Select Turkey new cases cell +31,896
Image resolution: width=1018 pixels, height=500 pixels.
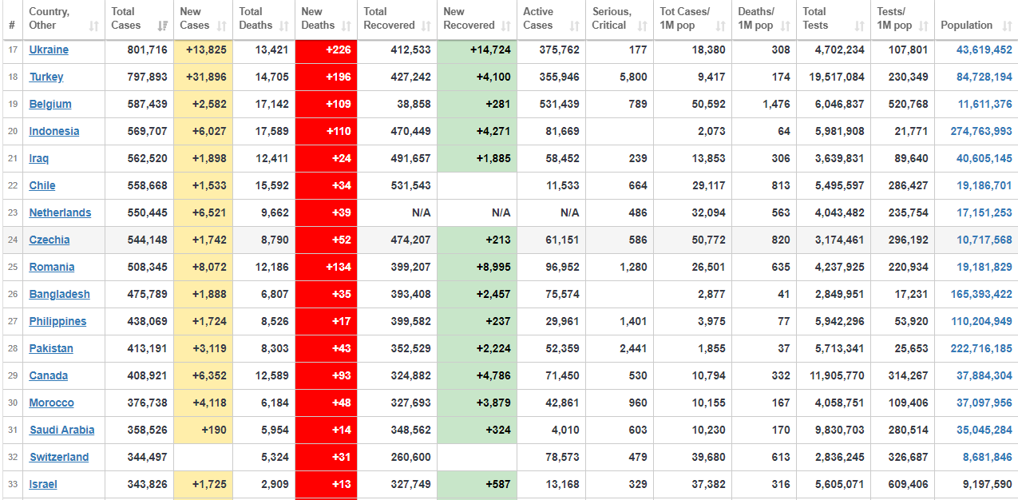coord(203,77)
